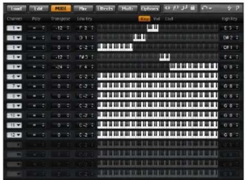Click the P icon at toolbar end
Screen dimensions: 245x180
238,8
